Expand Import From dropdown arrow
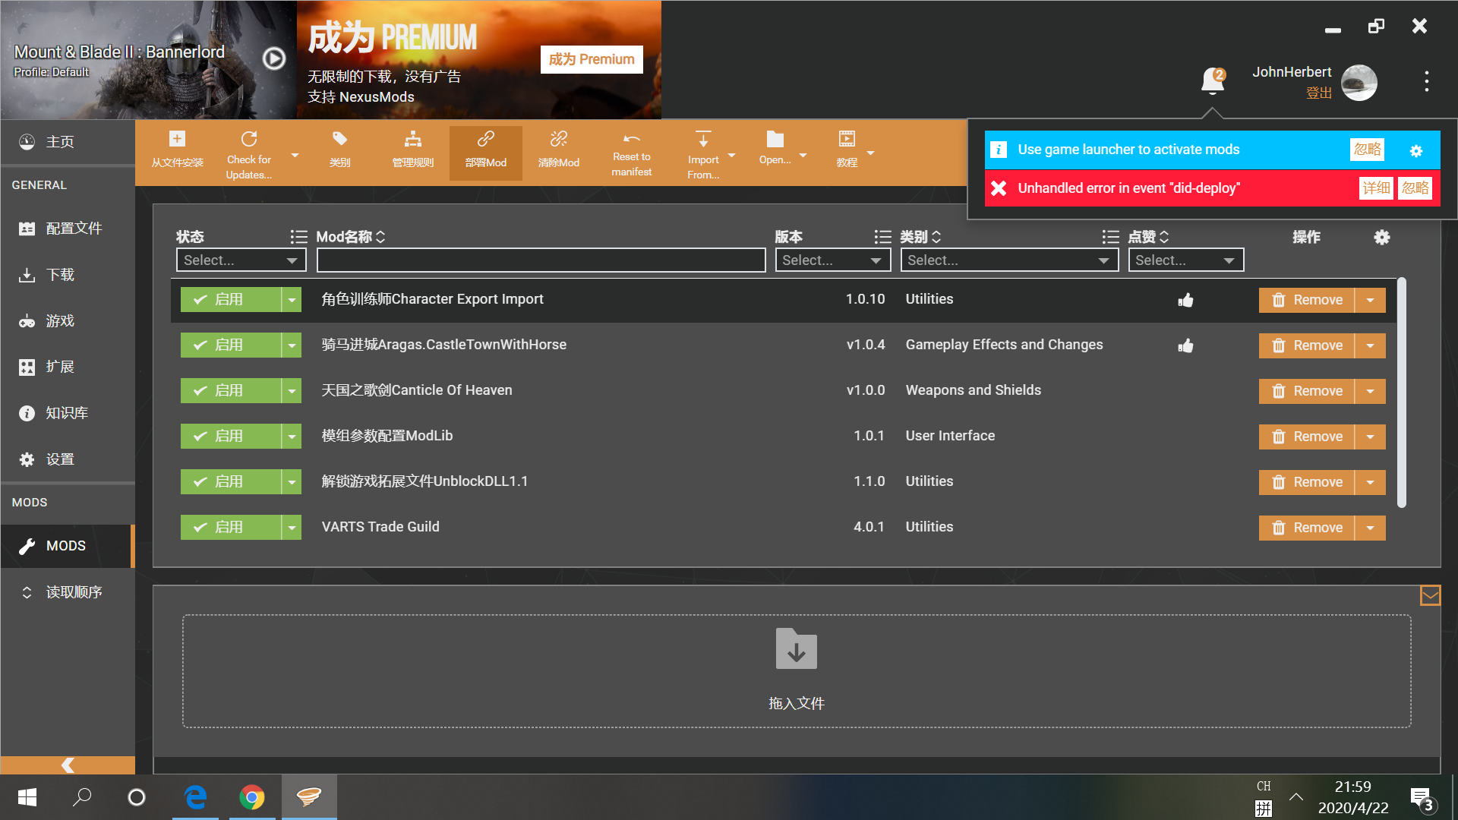The width and height of the screenshot is (1458, 820). click(732, 155)
